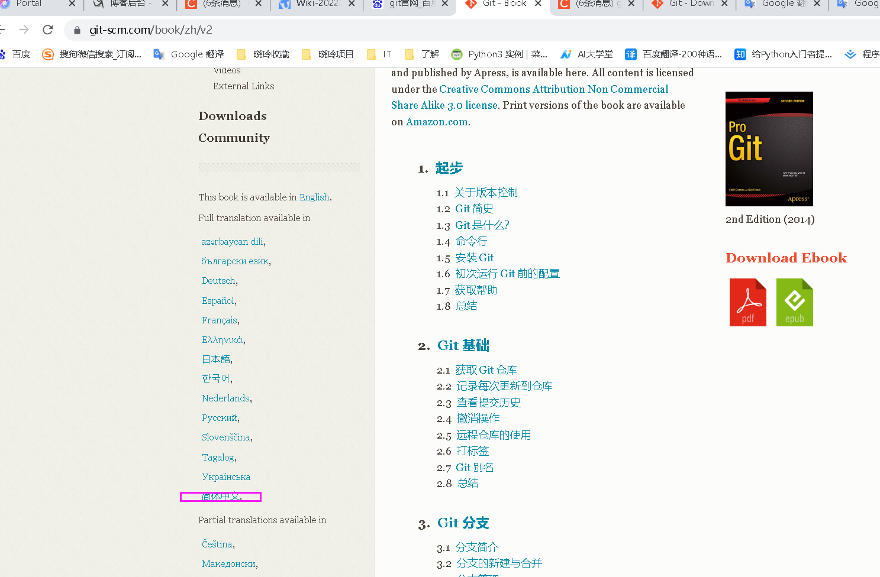Screen dimensions: 880x577
Task: Open the 百度翻译-200种语 bookmark
Action: coord(674,54)
